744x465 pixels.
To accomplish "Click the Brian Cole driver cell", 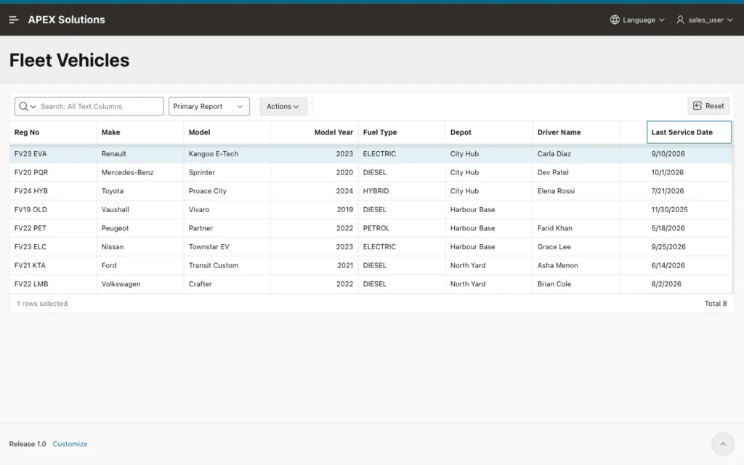I will coord(576,284).
